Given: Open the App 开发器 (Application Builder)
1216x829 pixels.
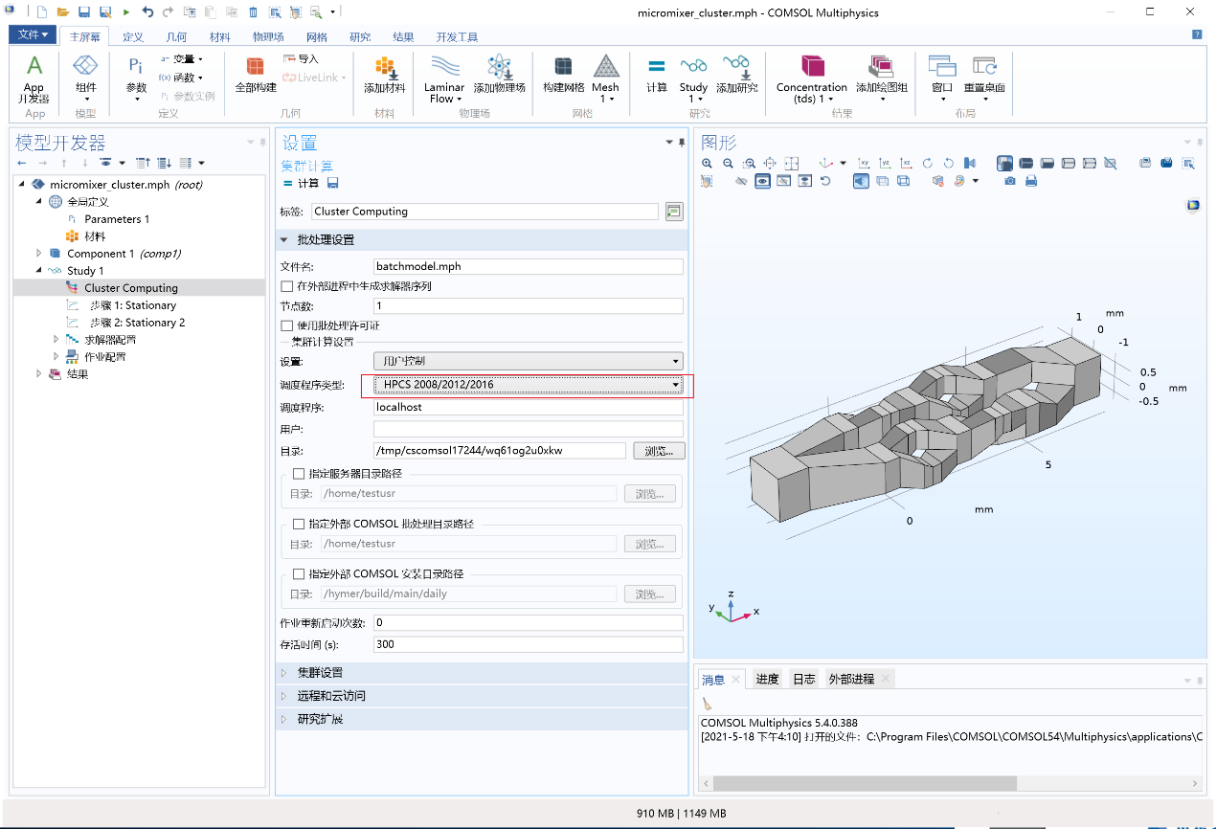Looking at the screenshot, I should pos(34,78).
